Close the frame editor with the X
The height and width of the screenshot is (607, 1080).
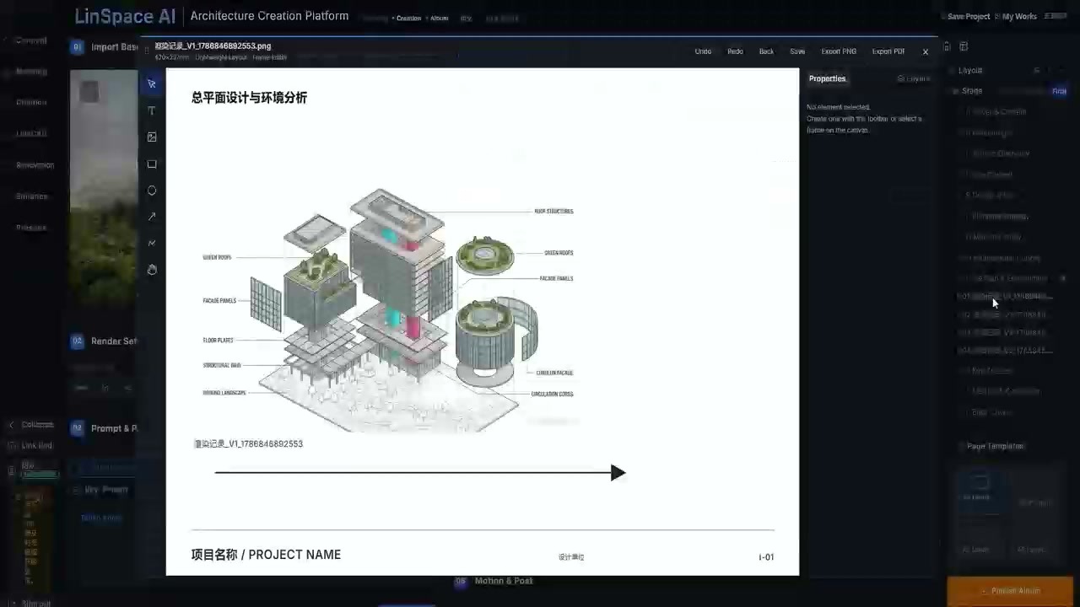tap(926, 51)
